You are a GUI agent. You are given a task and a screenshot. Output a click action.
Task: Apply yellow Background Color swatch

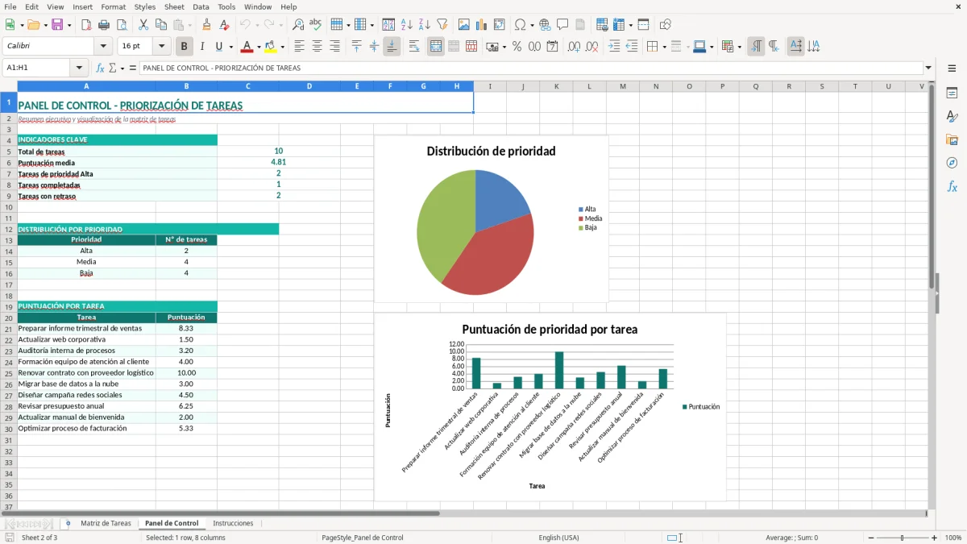(271, 47)
